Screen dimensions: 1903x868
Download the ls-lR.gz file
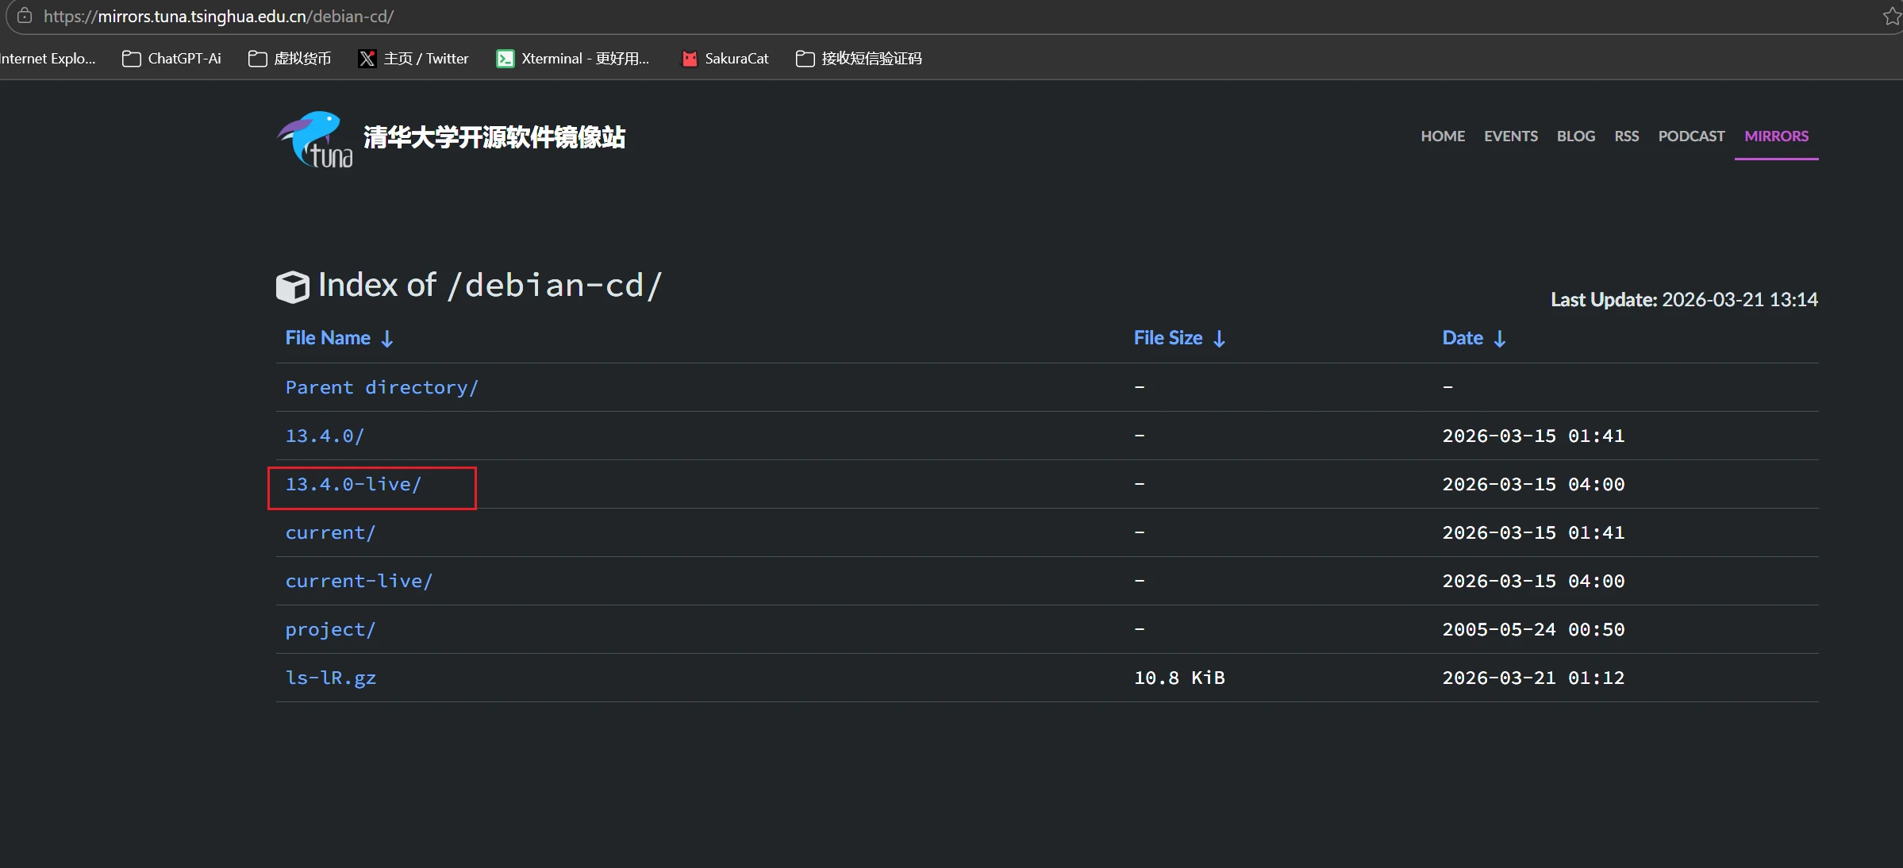click(x=331, y=678)
